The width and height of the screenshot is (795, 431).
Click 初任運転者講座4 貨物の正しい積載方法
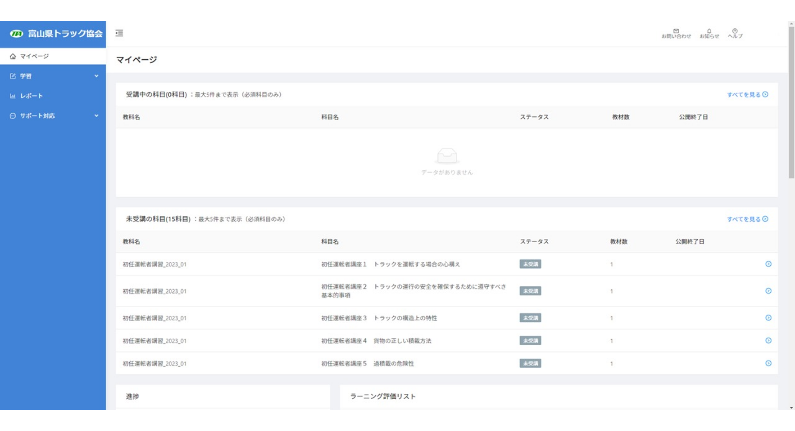[376, 341]
